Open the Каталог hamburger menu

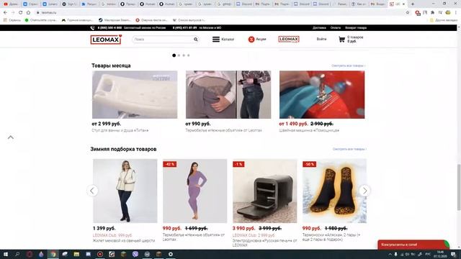223,40
